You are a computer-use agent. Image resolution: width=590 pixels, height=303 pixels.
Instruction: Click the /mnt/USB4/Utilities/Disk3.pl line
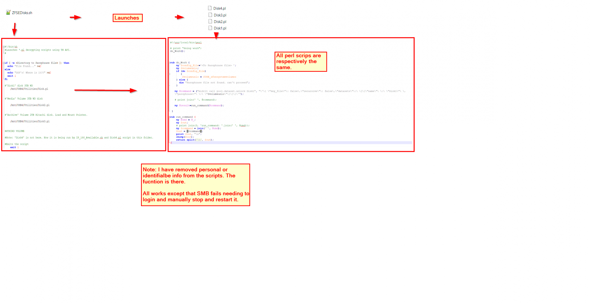(x=30, y=121)
